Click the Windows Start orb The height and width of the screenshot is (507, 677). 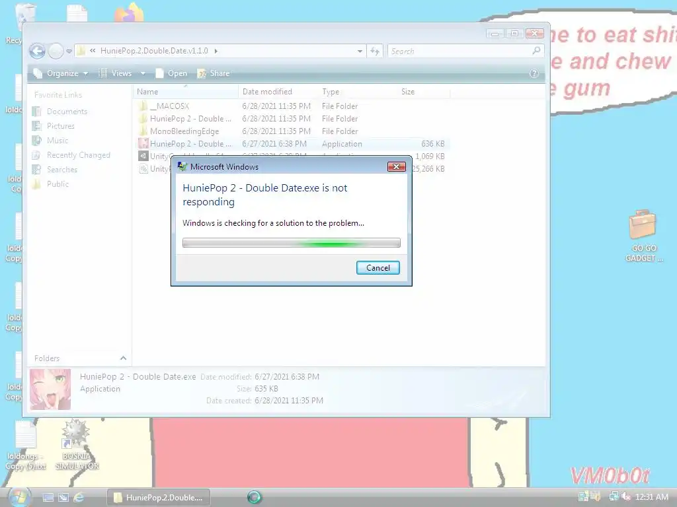coord(19,497)
